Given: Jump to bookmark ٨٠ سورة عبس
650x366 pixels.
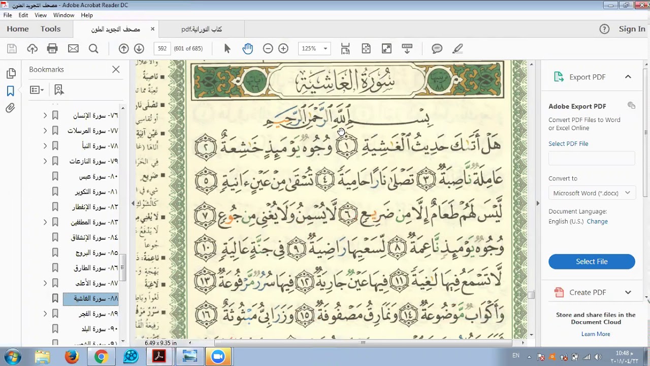Looking at the screenshot, I should 99,176.
